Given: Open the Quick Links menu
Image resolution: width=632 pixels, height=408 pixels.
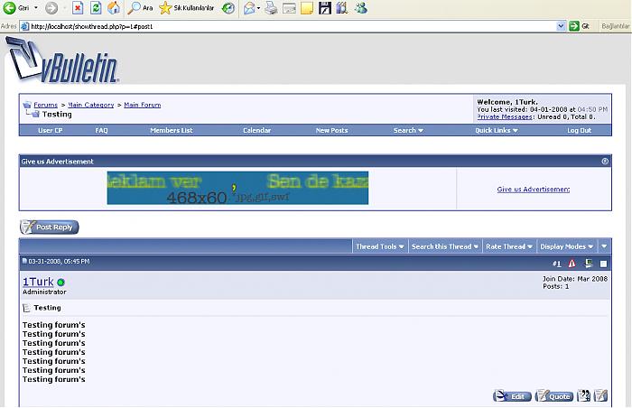Looking at the screenshot, I should point(497,131).
